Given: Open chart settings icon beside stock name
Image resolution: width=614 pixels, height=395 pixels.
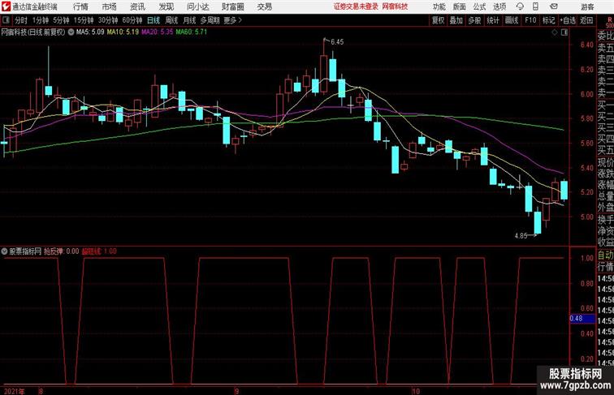Looking at the screenshot, I should click(x=71, y=32).
